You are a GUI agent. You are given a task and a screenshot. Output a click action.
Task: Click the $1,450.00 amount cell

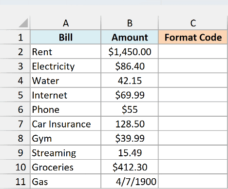pyautogui.click(x=130, y=51)
